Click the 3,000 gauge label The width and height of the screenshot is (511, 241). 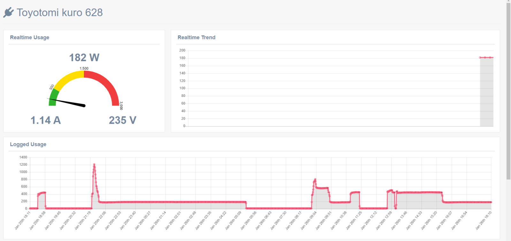pyautogui.click(x=121, y=106)
